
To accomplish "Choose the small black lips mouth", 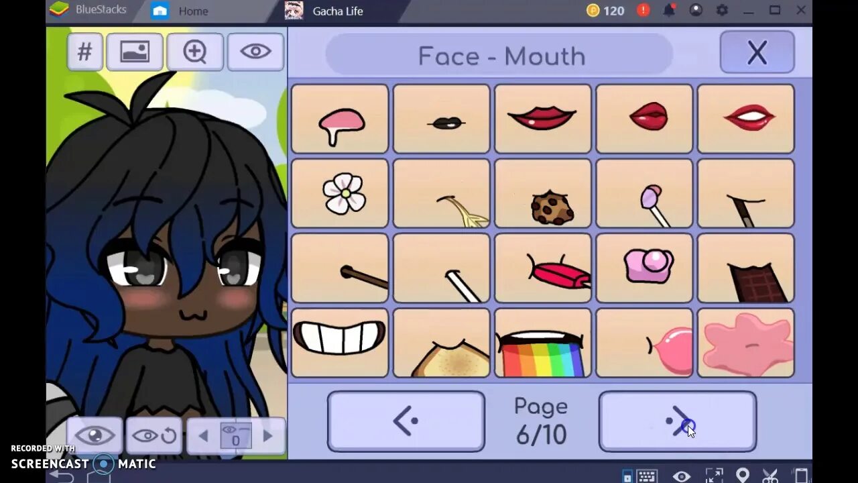I will tap(442, 119).
